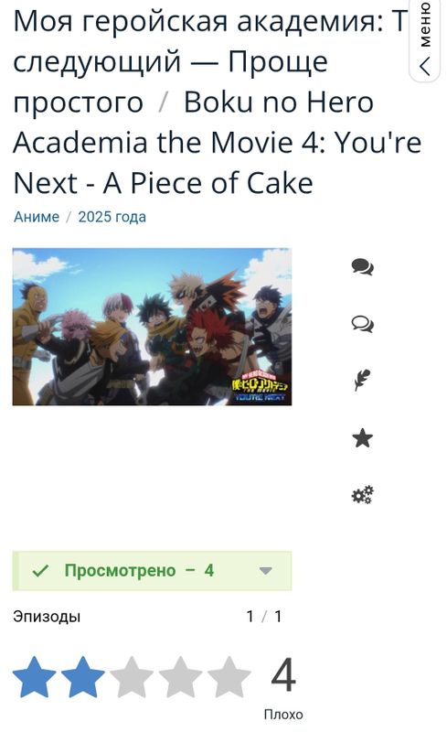Click the green checkmark before Просмотрено

pyautogui.click(x=40, y=570)
